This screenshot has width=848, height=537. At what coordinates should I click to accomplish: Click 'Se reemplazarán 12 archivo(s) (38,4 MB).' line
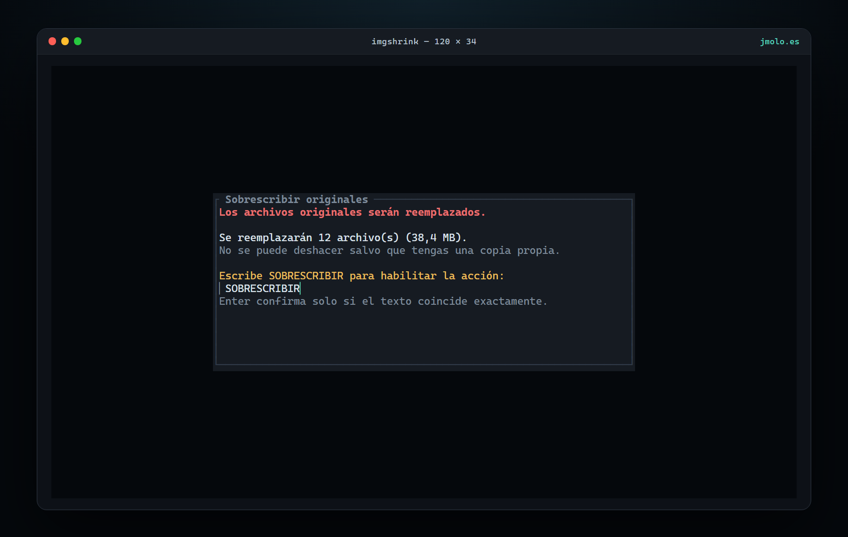[x=342, y=237]
